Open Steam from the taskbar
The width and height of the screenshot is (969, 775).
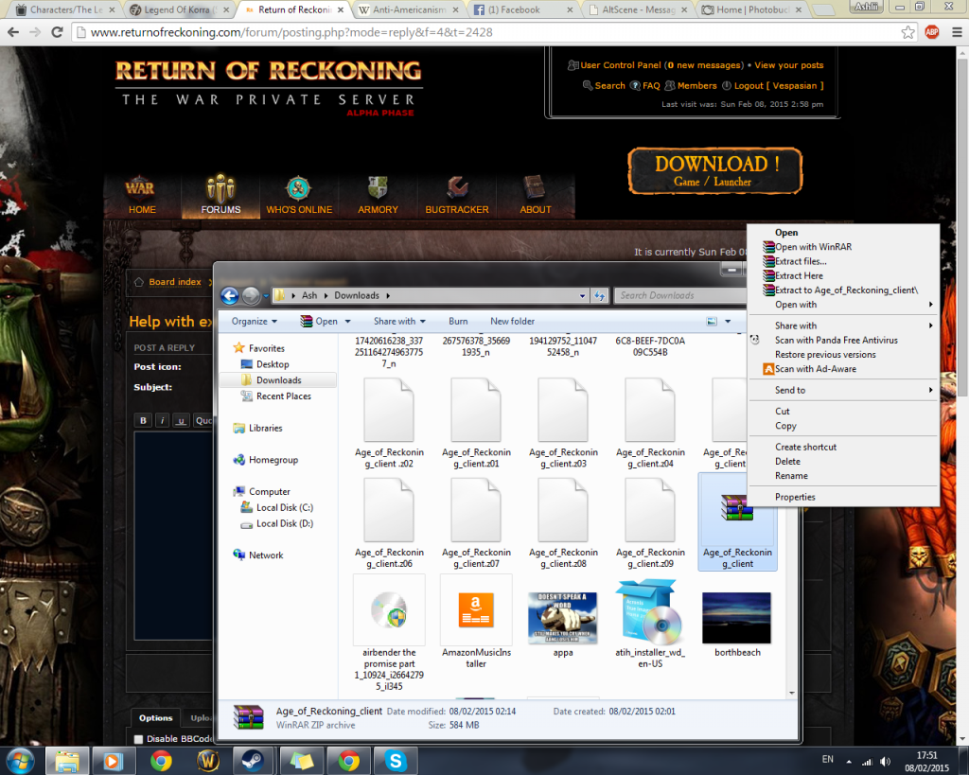tap(252, 761)
